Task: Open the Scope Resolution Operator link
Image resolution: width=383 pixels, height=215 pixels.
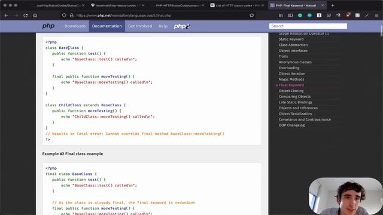Action: click(304, 33)
